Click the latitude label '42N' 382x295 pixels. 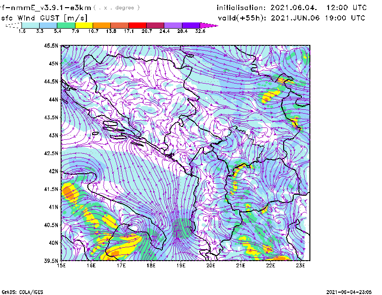tap(53, 171)
